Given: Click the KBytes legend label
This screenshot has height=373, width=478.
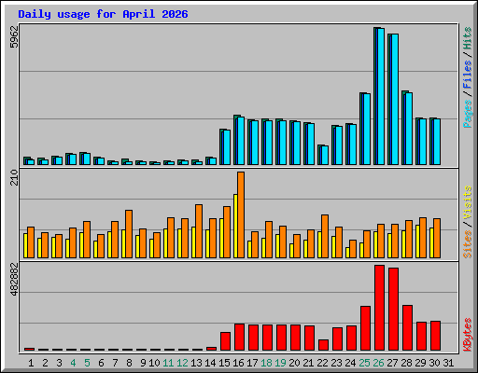Looking at the screenshot, I should pos(467,335).
